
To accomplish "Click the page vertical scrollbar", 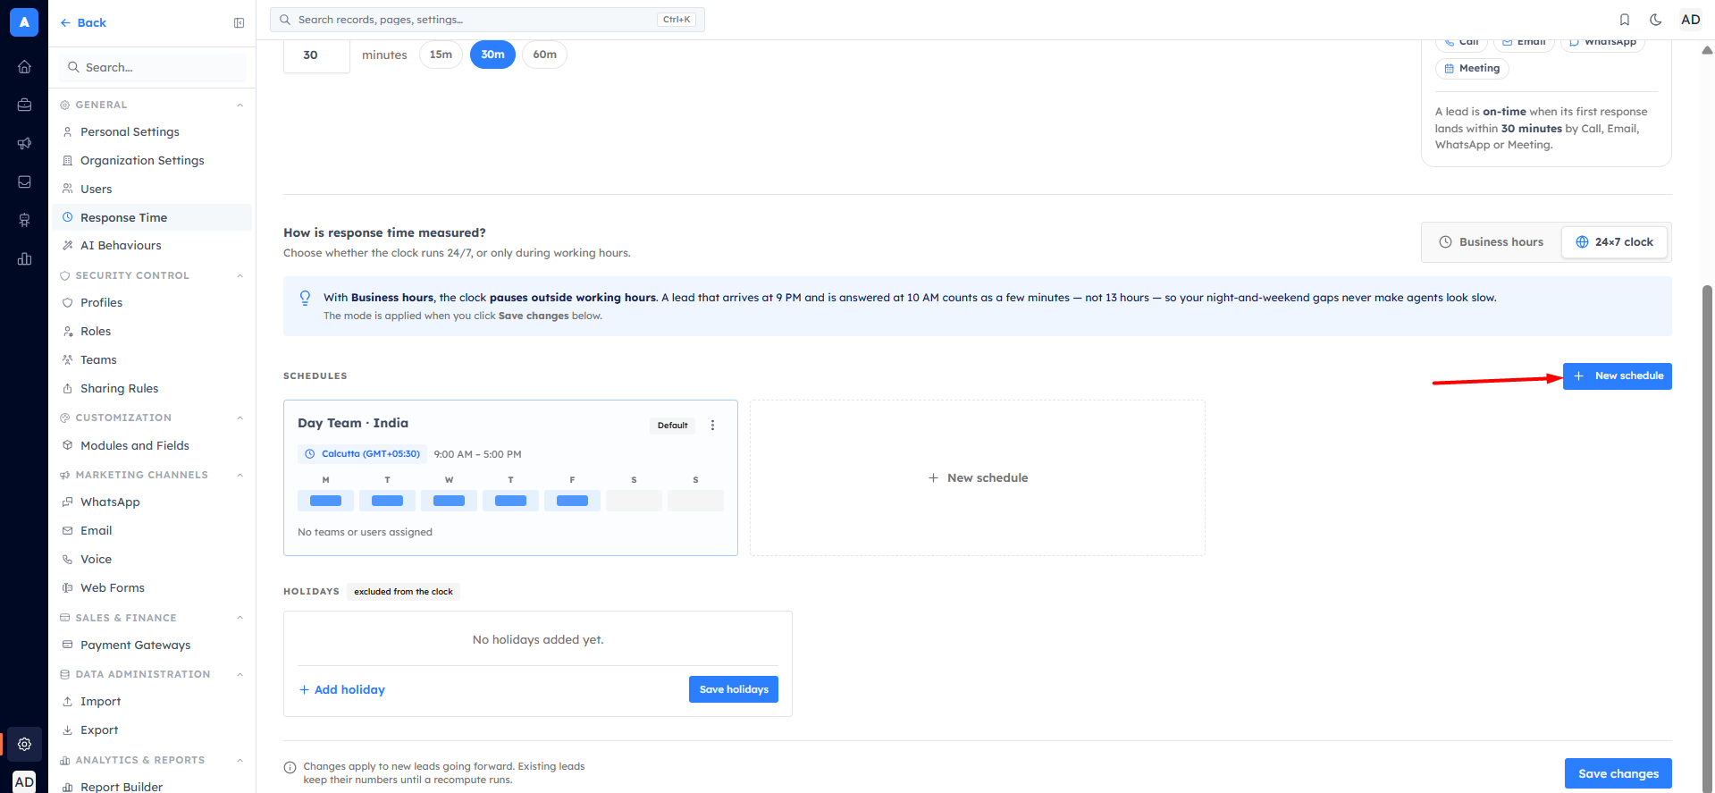I will tap(1707, 536).
